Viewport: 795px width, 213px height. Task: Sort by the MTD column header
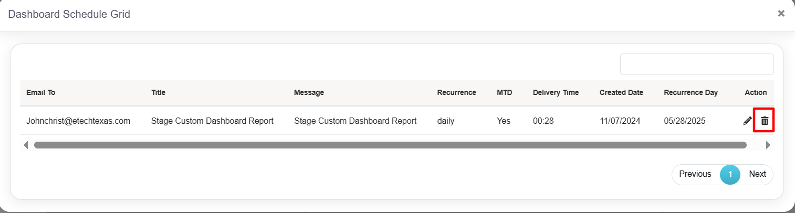click(504, 92)
